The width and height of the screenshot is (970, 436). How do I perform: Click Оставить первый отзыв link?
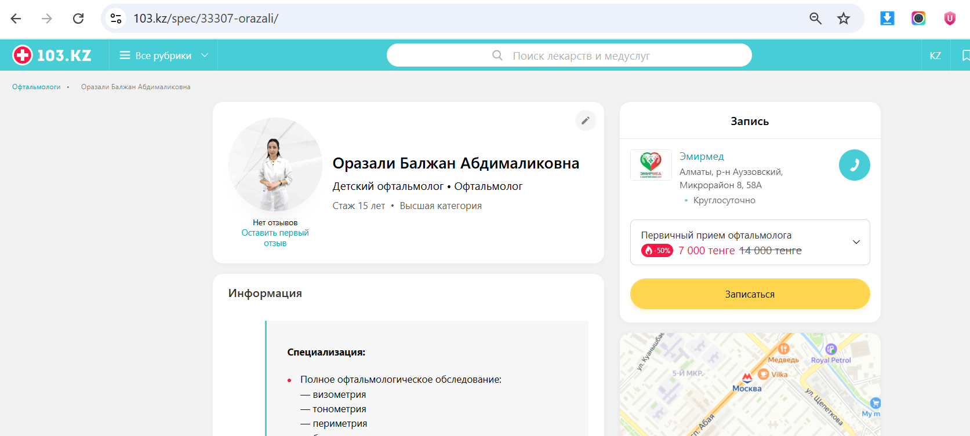(275, 238)
